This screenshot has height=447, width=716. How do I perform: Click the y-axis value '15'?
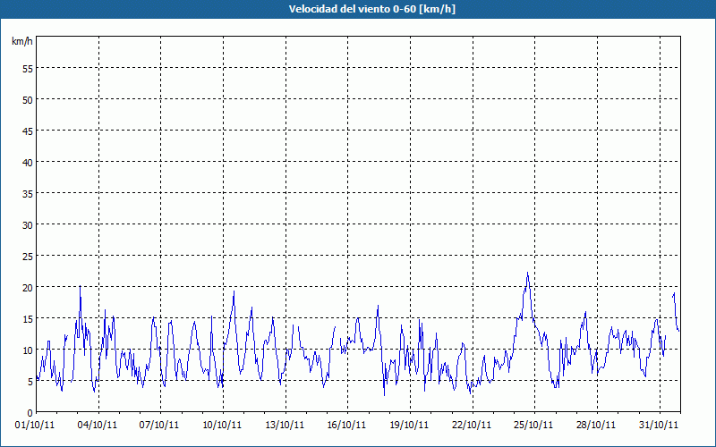28,319
